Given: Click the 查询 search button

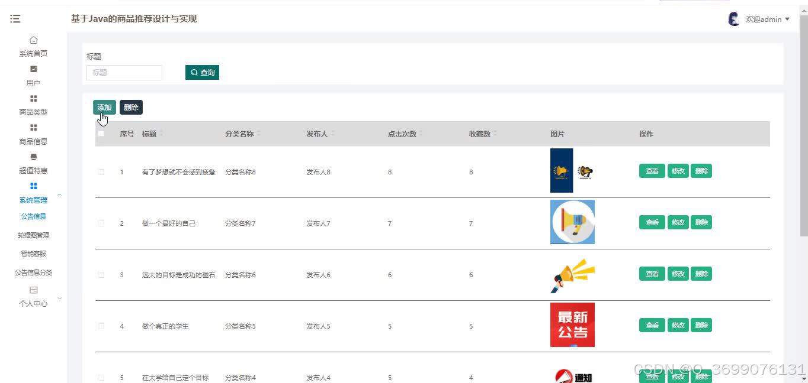Looking at the screenshot, I should [x=202, y=72].
